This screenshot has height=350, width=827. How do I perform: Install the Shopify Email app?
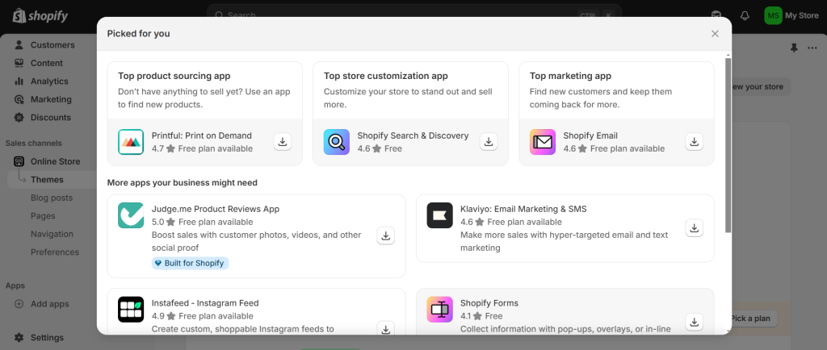coord(694,142)
